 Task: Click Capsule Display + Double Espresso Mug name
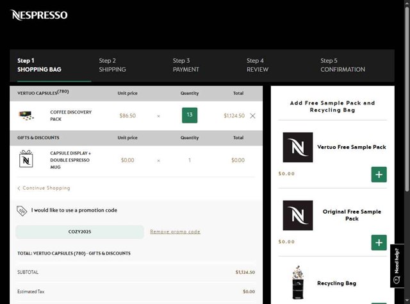pos(70,160)
